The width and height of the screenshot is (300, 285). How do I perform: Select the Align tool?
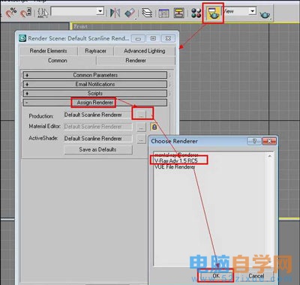point(130,13)
